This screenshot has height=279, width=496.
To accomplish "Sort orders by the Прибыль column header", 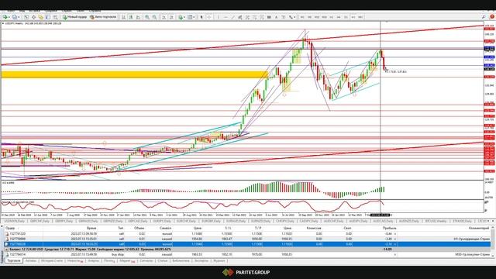I will click(389, 228).
